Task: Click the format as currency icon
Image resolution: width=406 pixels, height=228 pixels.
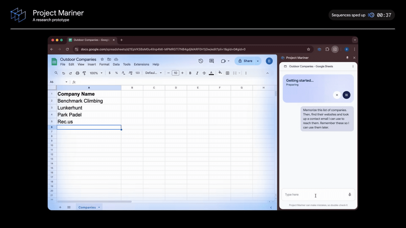Action: pos(109,73)
